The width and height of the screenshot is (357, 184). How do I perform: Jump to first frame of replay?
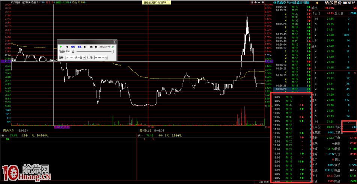point(91,47)
